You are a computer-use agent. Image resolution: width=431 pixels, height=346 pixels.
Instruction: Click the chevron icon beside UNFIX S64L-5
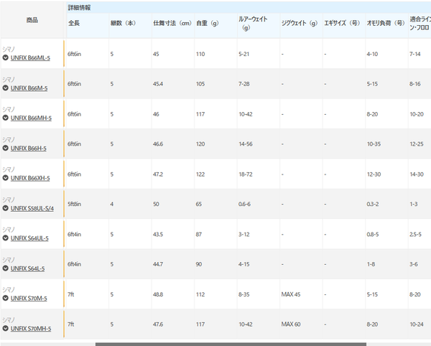[x=6, y=268]
